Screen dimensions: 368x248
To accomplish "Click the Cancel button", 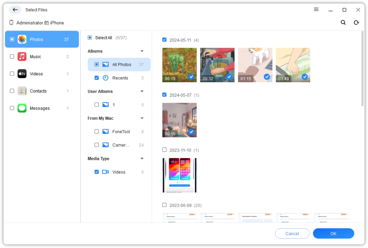I will [x=292, y=234].
